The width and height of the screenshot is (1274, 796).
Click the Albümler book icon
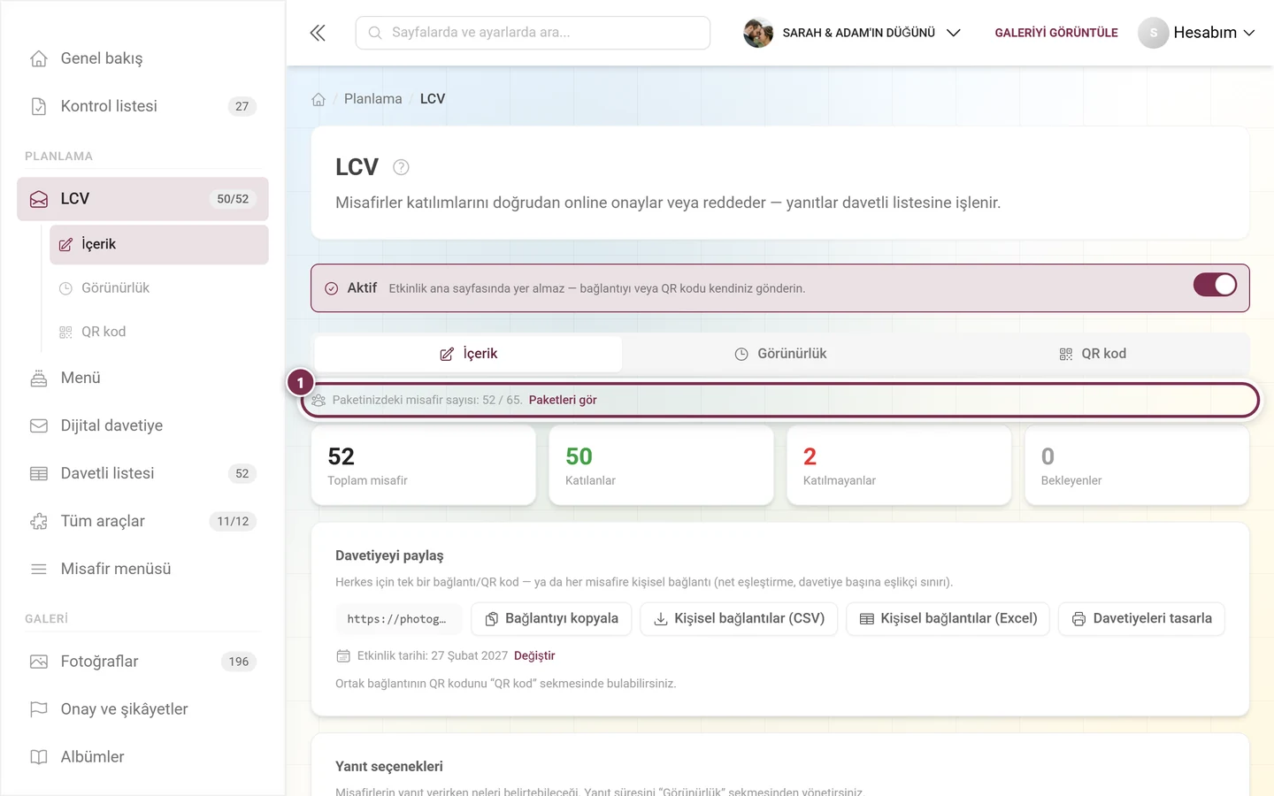39,757
